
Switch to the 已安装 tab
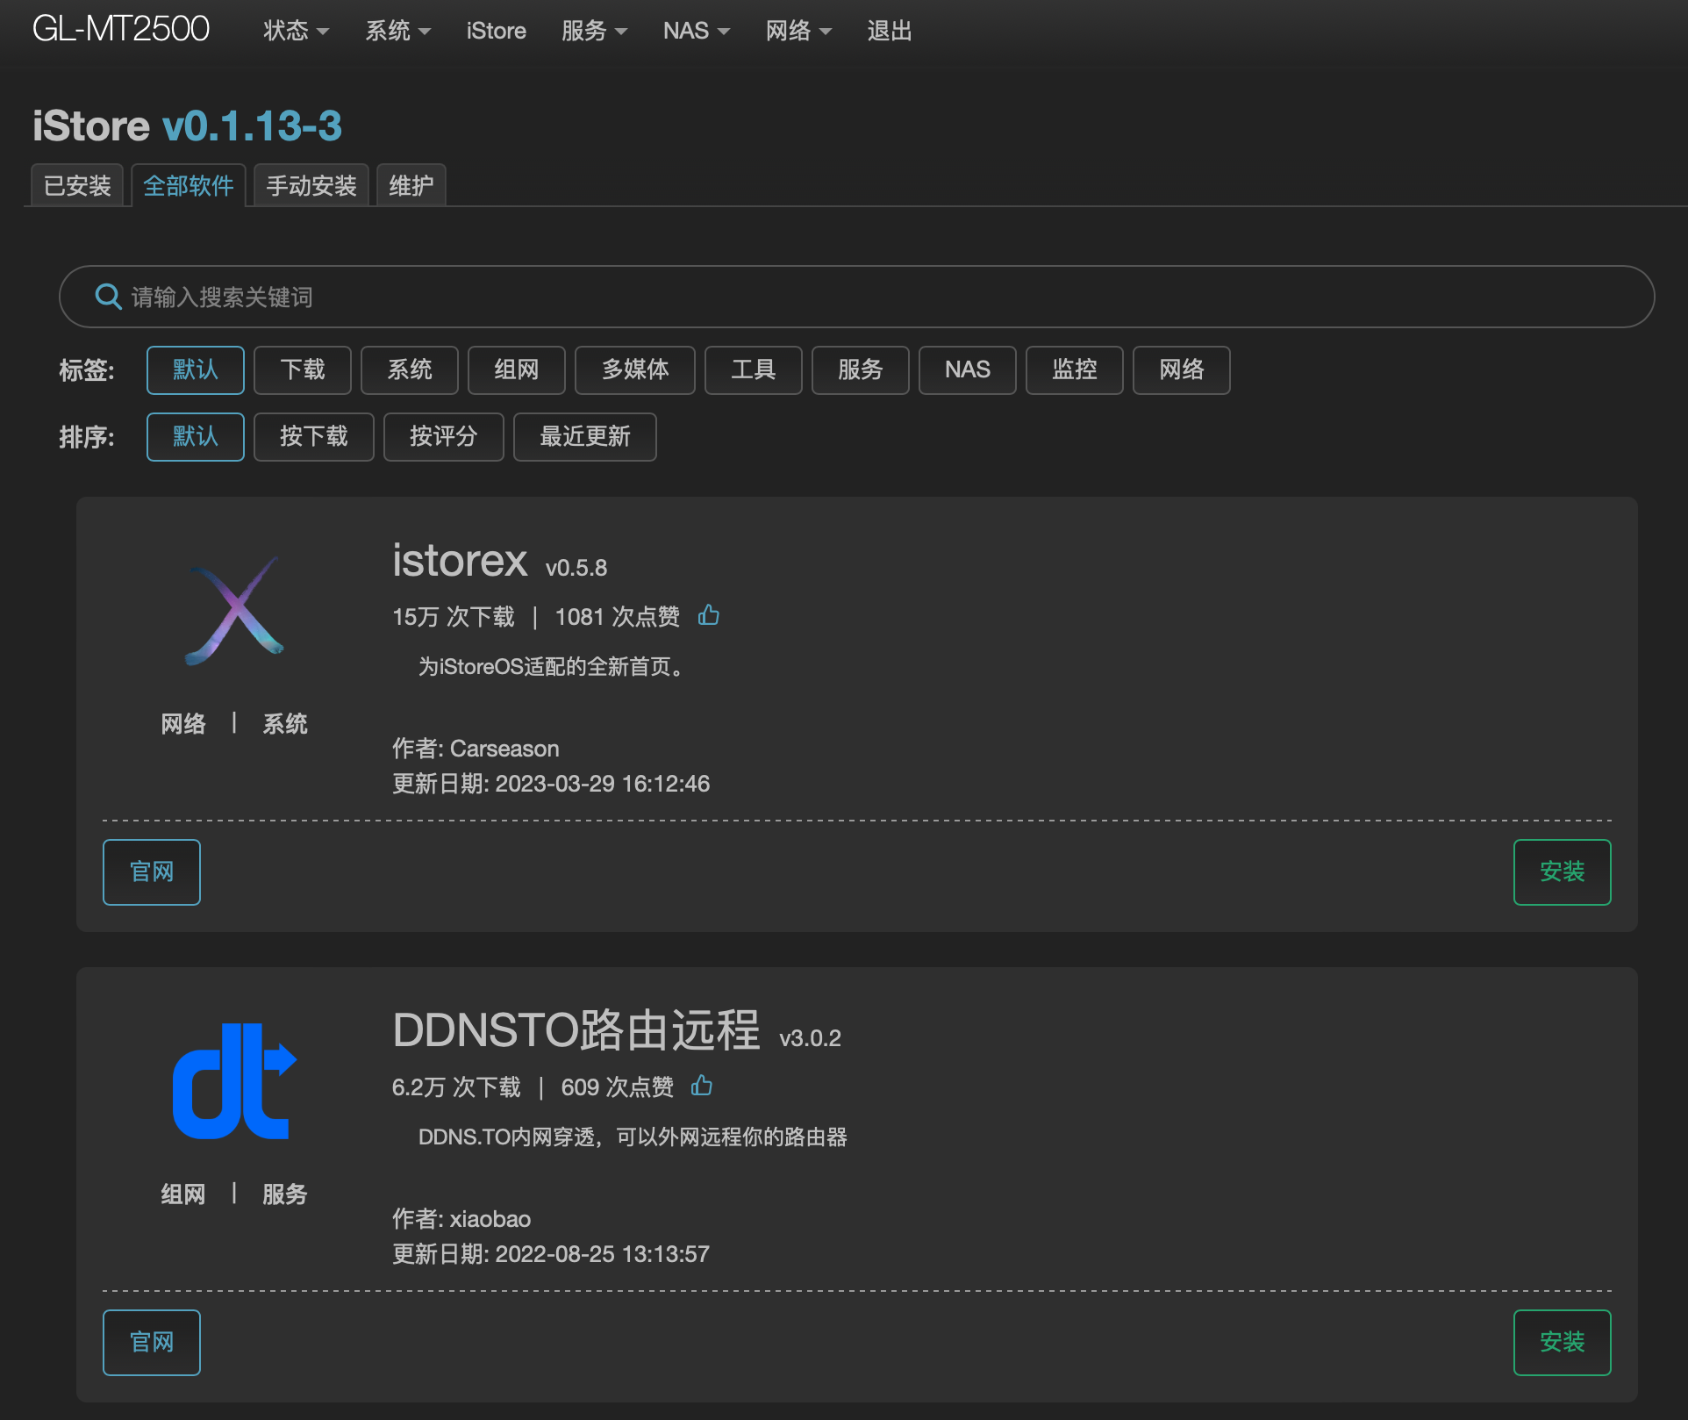pyautogui.click(x=77, y=185)
